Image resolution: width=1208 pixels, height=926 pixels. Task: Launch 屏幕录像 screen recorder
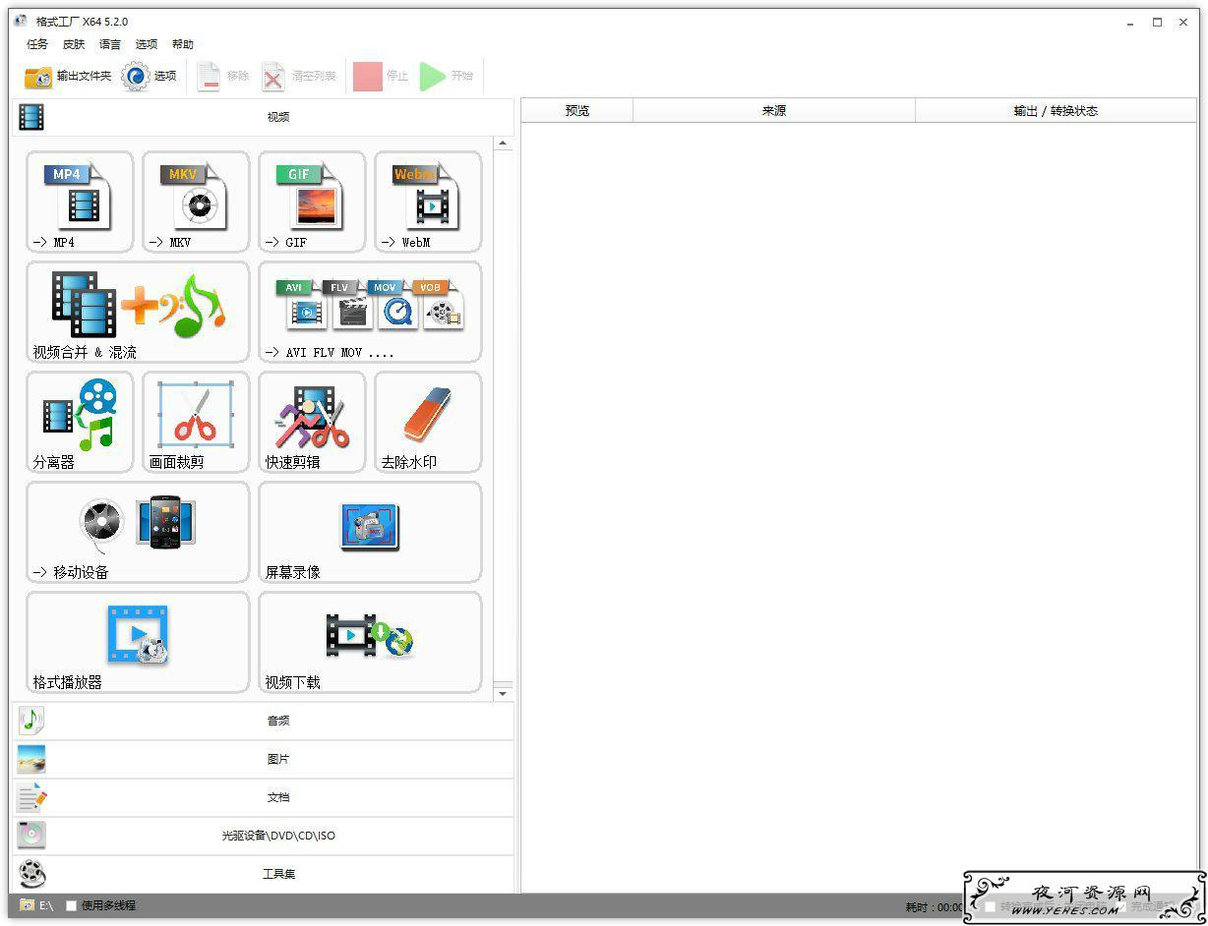tap(370, 532)
